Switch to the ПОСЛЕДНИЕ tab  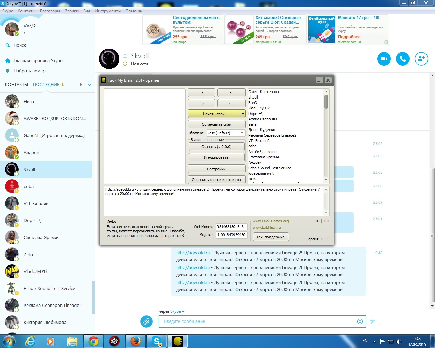[x=46, y=85]
